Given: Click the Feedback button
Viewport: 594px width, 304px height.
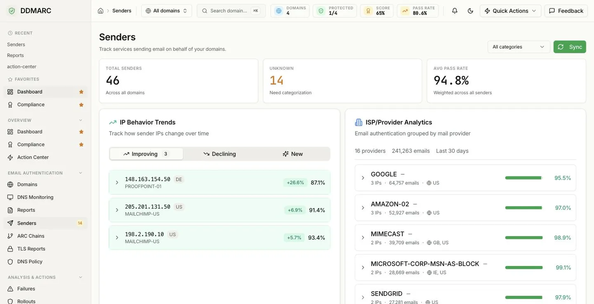Looking at the screenshot, I should tap(566, 11).
